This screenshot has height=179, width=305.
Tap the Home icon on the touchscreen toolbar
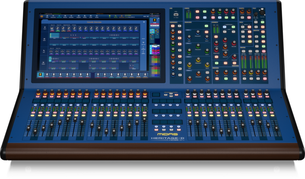tap(47, 16)
